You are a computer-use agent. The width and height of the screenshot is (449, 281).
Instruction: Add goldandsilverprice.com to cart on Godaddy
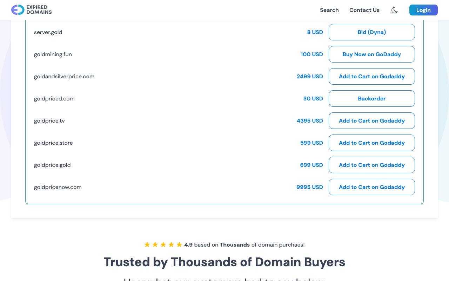point(372,76)
